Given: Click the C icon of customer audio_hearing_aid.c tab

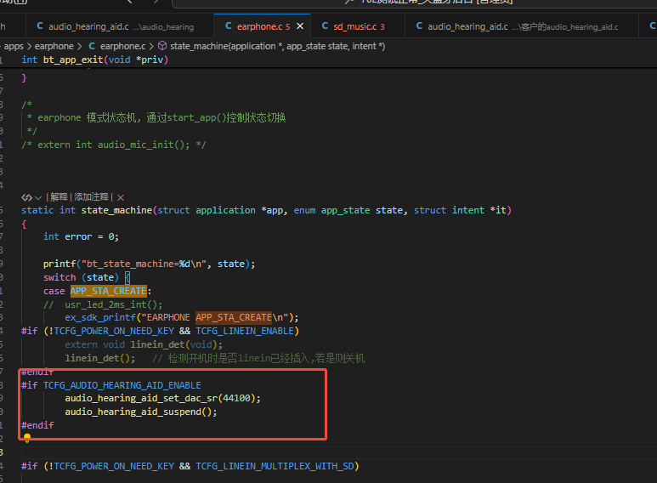Looking at the screenshot, I should [x=419, y=26].
